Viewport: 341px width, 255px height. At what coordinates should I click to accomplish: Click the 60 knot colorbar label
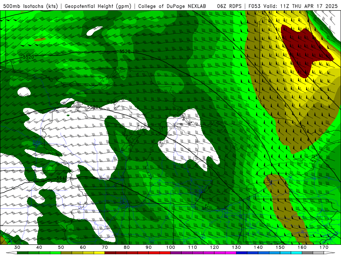coord(83,247)
